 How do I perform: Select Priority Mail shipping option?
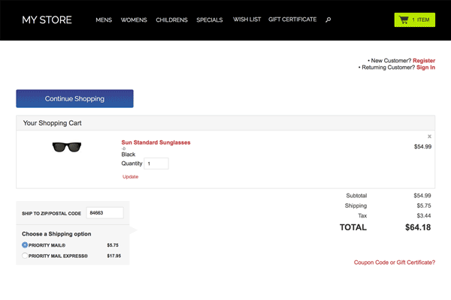pyautogui.click(x=25, y=244)
